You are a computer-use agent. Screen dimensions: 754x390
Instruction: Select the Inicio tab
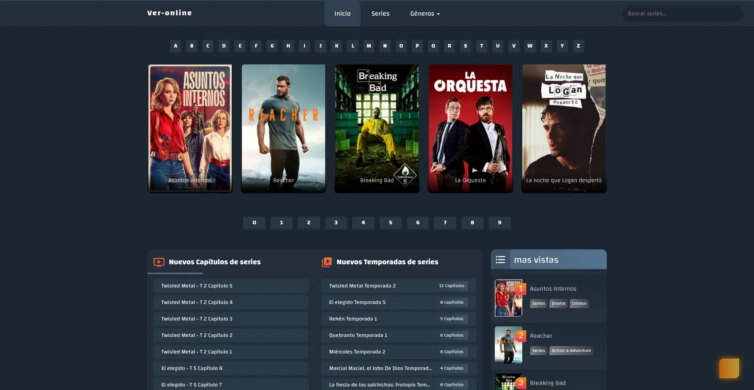point(342,14)
